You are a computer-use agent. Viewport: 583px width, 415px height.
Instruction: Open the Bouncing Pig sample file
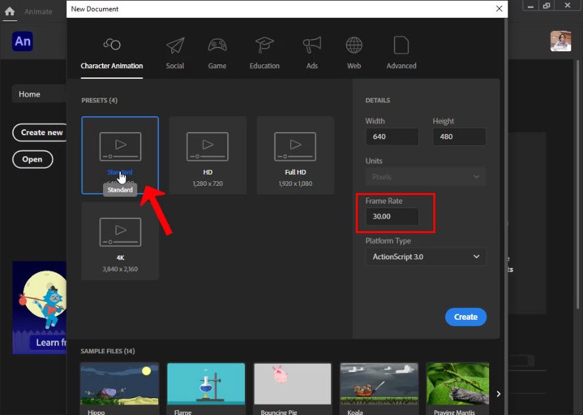point(292,389)
